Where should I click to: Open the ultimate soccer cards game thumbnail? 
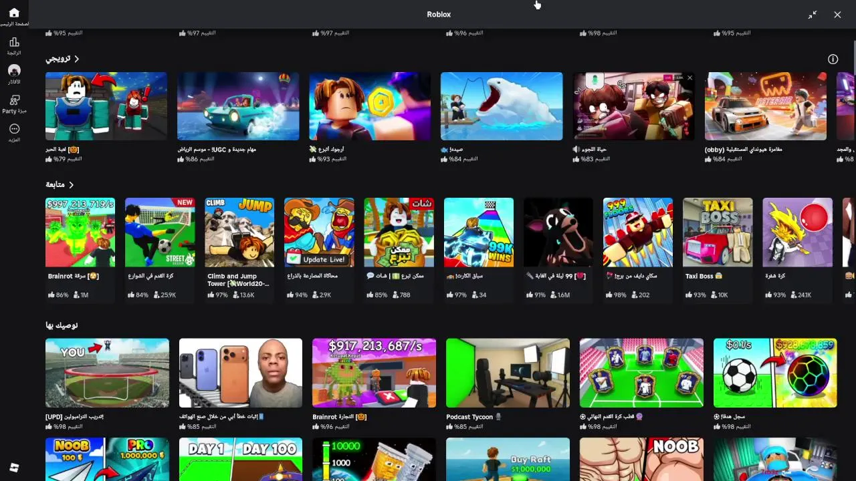(641, 373)
